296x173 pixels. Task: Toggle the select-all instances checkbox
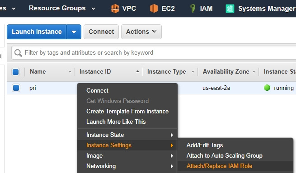16,72
